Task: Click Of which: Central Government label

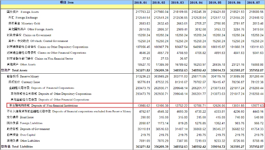Action: (x=38, y=41)
